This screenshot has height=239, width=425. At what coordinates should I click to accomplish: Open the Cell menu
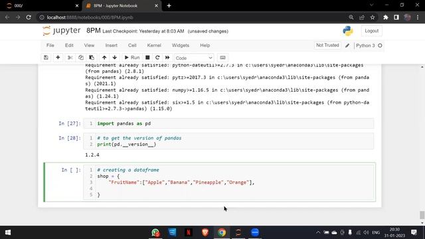132,45
